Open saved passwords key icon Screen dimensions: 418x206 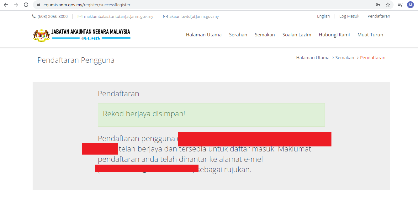(378, 5)
